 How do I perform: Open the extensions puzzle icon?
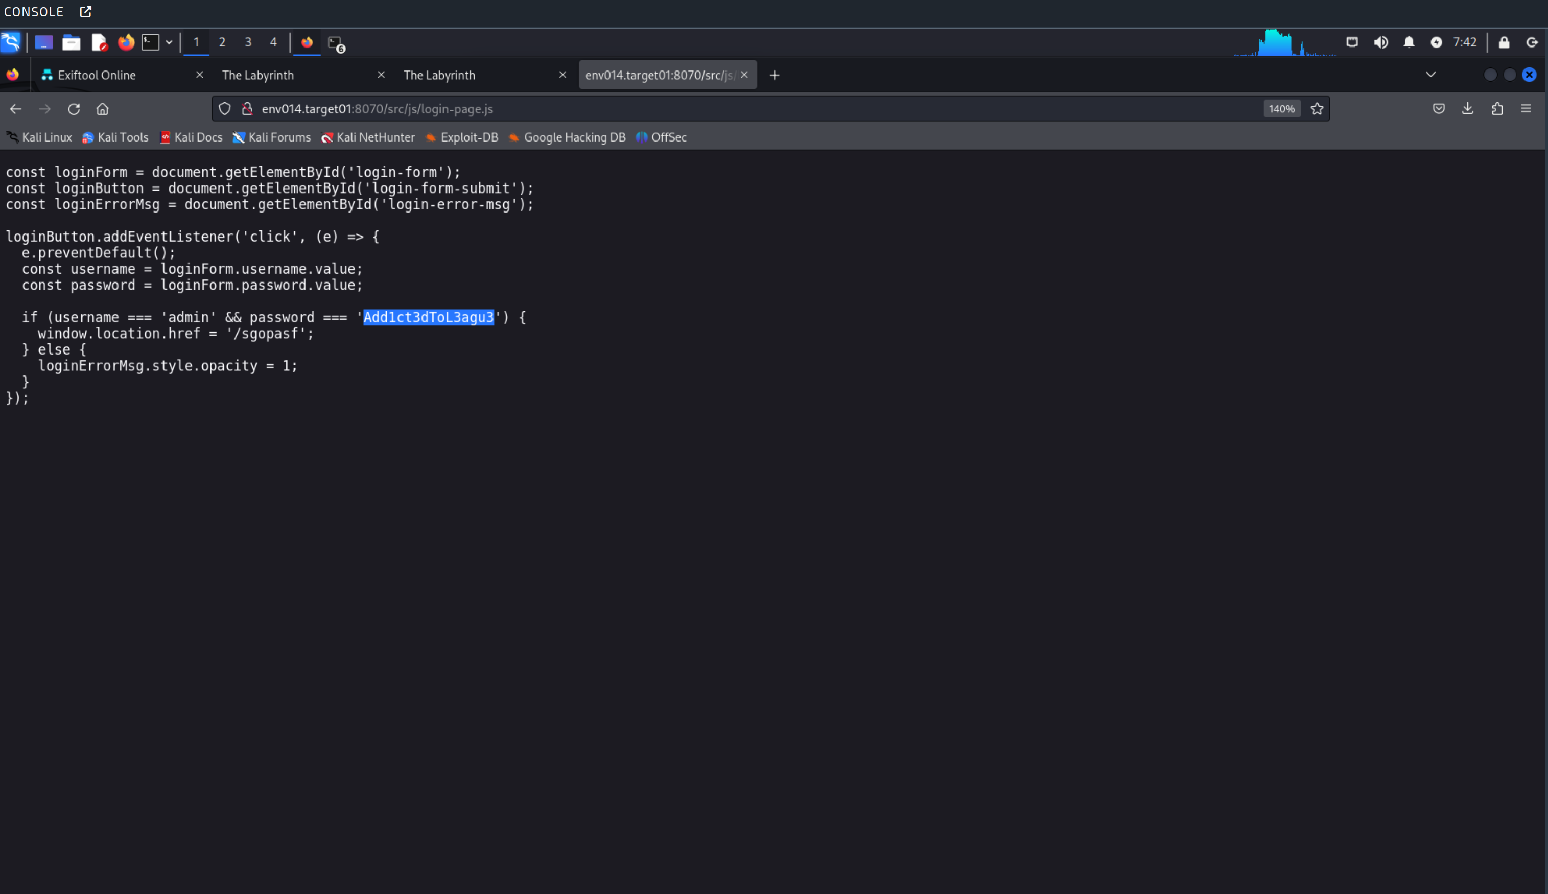click(1497, 109)
